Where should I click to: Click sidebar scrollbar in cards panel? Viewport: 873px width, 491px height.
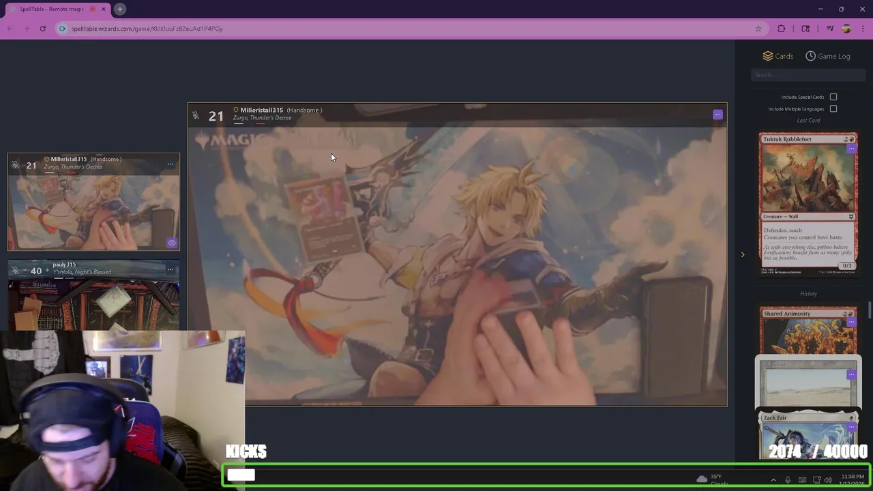[x=870, y=310]
